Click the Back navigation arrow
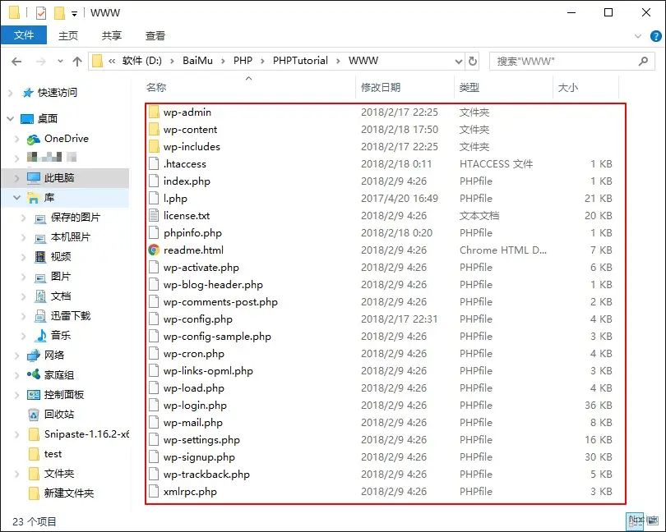 click(17, 61)
